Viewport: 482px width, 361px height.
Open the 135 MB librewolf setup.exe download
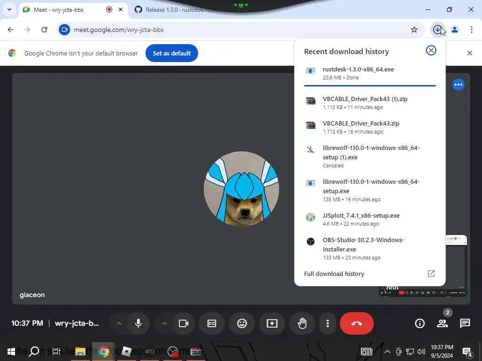(370, 190)
